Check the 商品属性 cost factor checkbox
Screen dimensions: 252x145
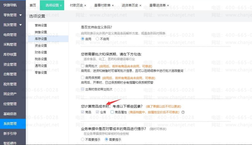tap(112, 112)
